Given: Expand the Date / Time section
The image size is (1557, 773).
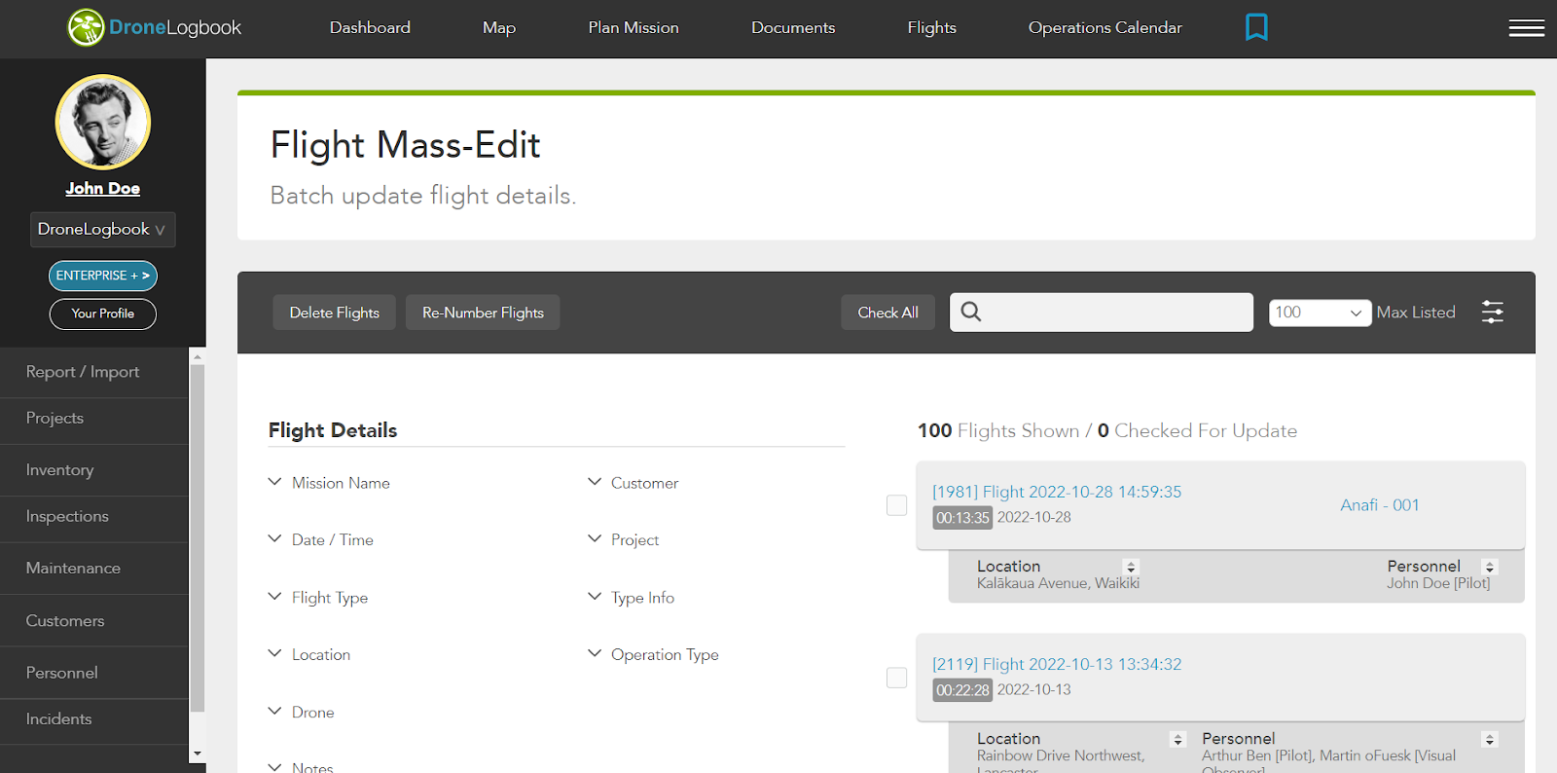Looking at the screenshot, I should point(320,539).
